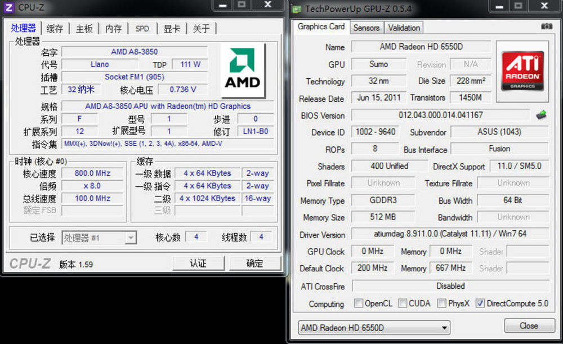Click the instruction set list field
Screen dimensions: 563x344
point(167,144)
